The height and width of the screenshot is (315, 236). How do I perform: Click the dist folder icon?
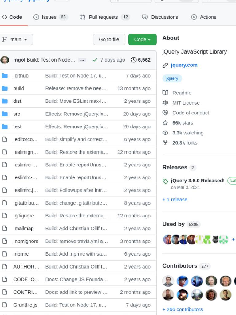coord(5,101)
